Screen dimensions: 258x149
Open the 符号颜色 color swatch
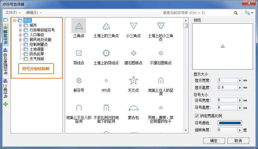pos(230,123)
